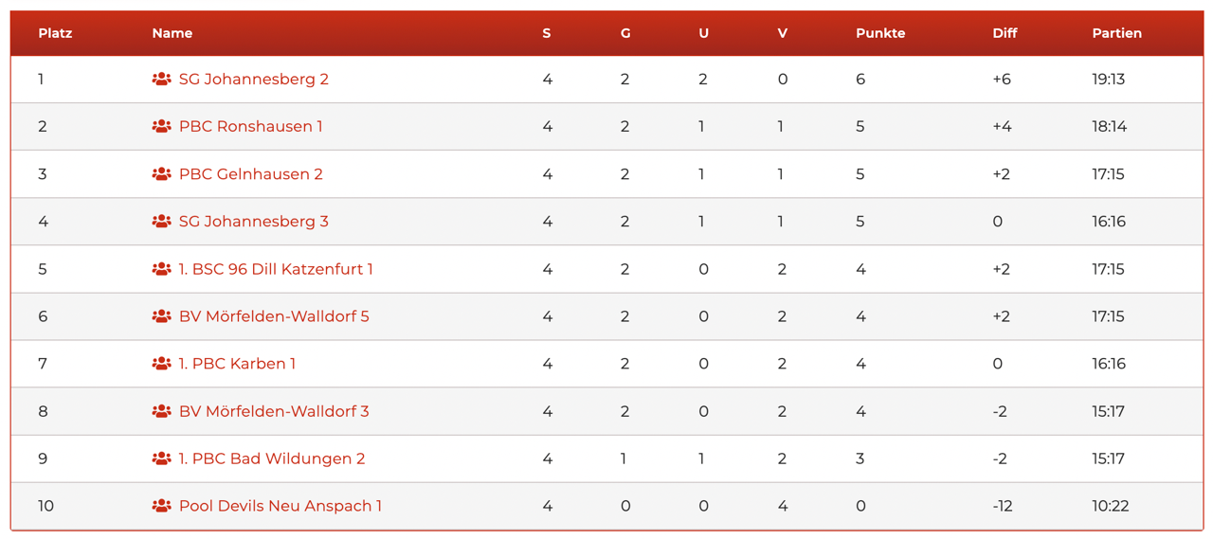
Task: Select BV Mörfelden-Walldorf 3 team name
Action: pyautogui.click(x=274, y=411)
